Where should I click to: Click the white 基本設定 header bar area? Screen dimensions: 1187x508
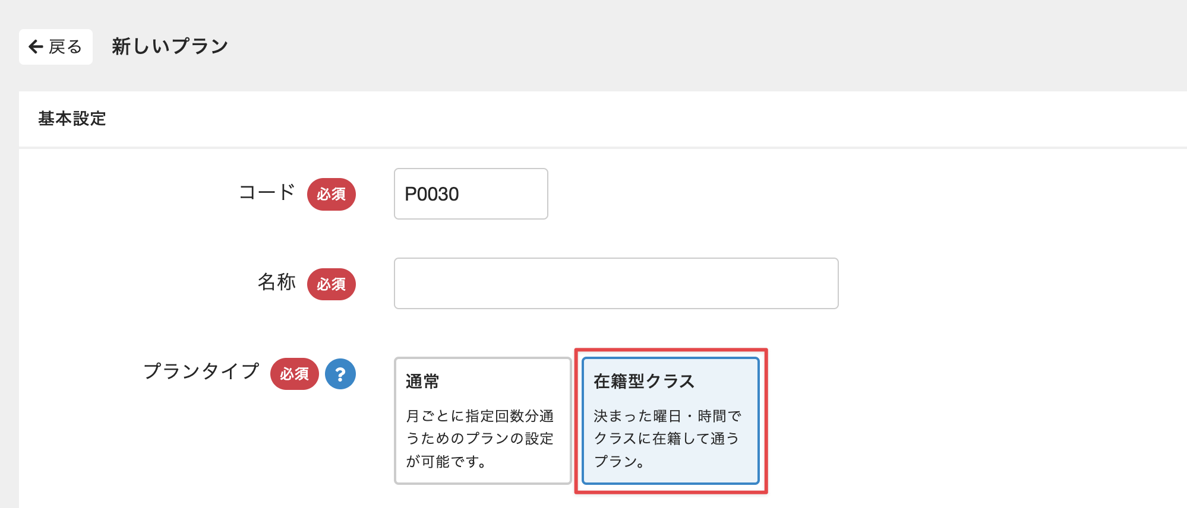pyautogui.click(x=594, y=119)
